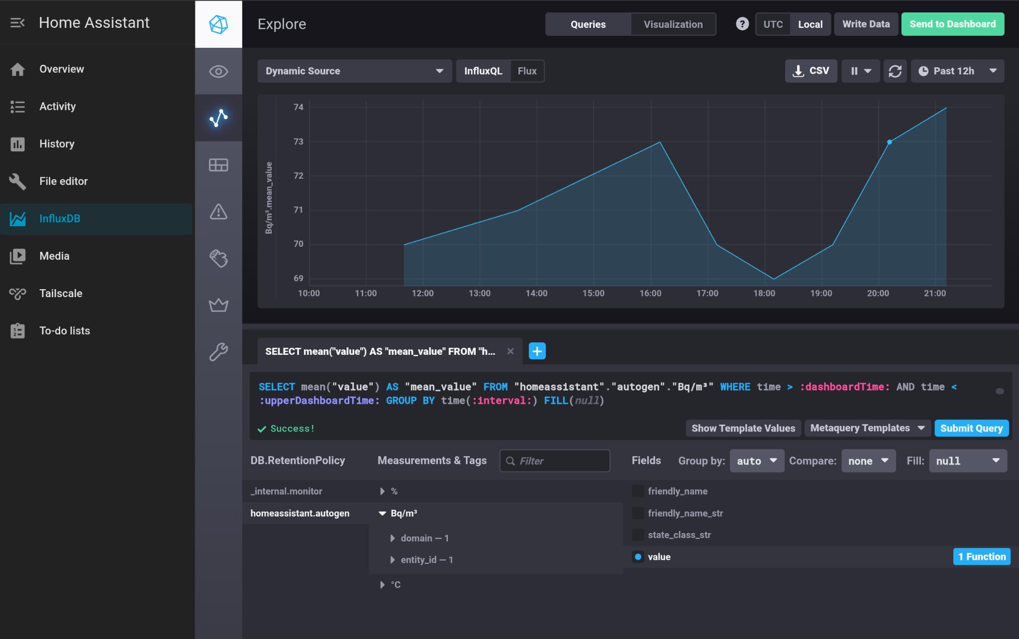This screenshot has height=639, width=1019.
Task: Open the Status eye icon
Action: [218, 71]
